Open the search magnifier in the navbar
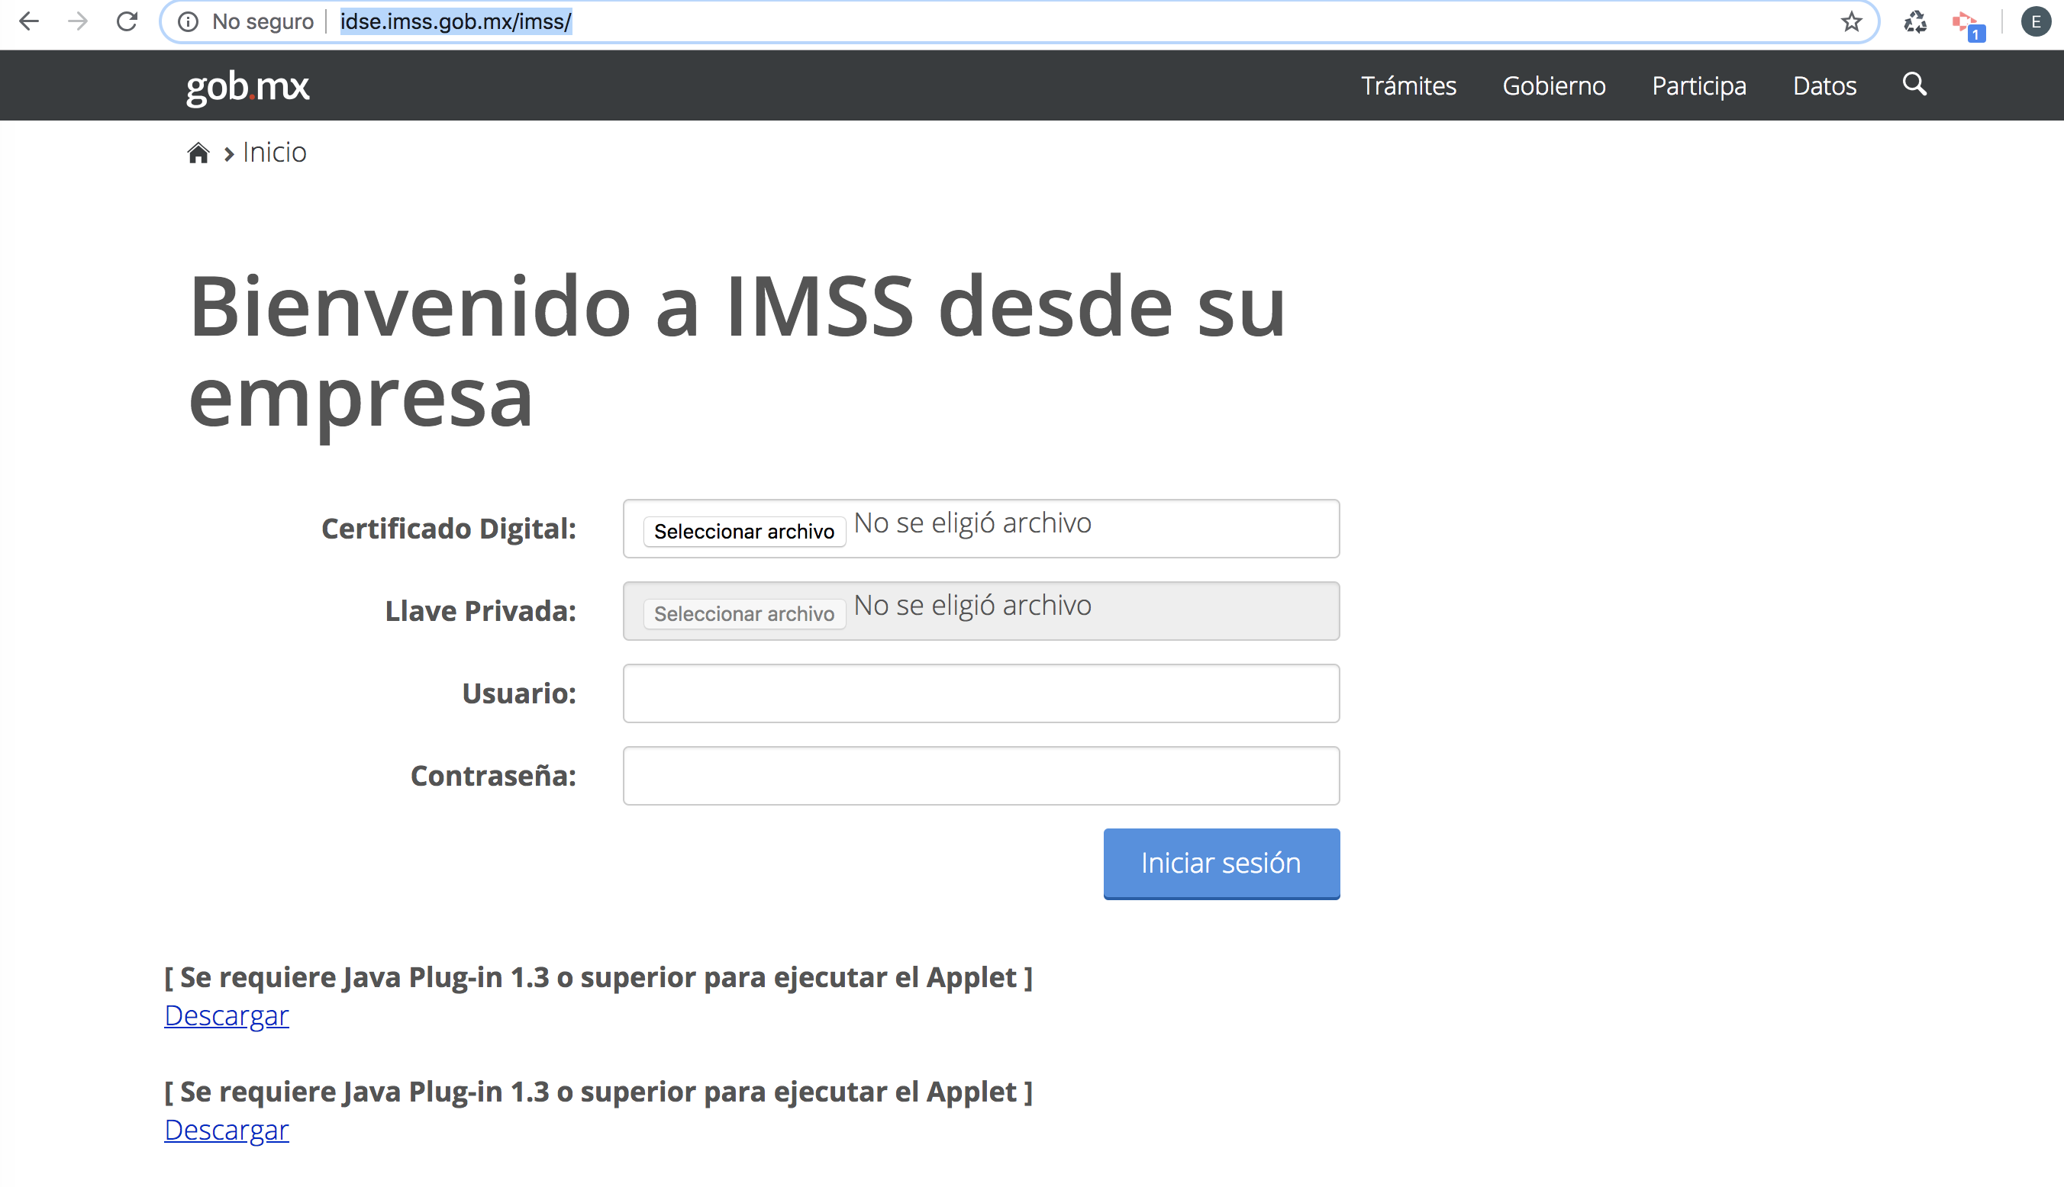The image size is (2064, 1187). click(x=1914, y=83)
